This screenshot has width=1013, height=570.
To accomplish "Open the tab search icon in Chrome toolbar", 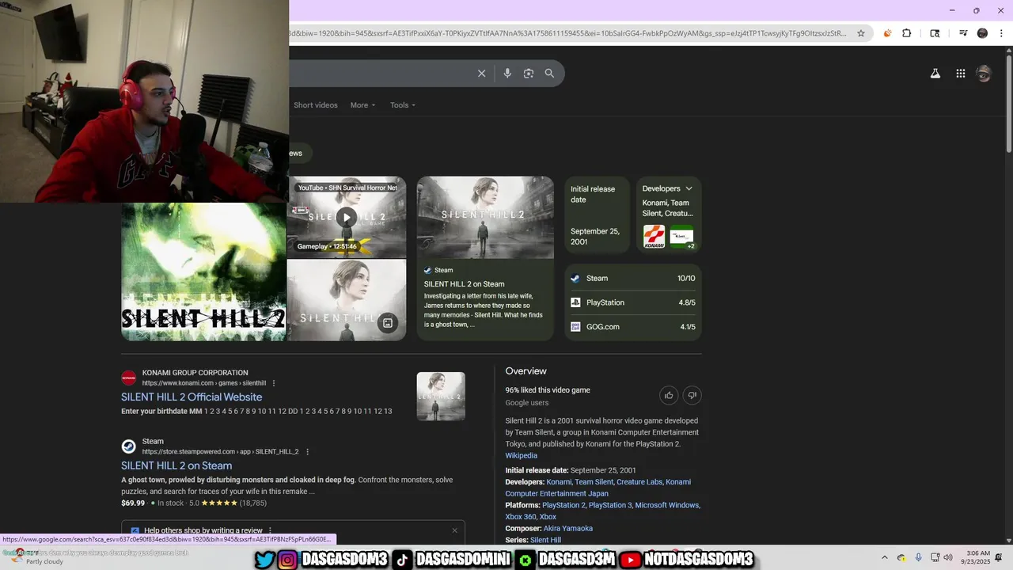I will (x=935, y=33).
